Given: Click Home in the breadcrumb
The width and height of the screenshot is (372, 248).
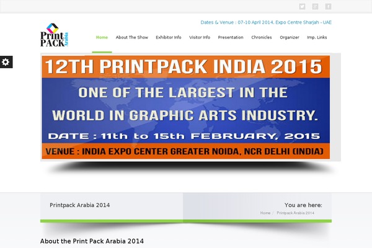Looking at the screenshot, I should tap(265, 213).
